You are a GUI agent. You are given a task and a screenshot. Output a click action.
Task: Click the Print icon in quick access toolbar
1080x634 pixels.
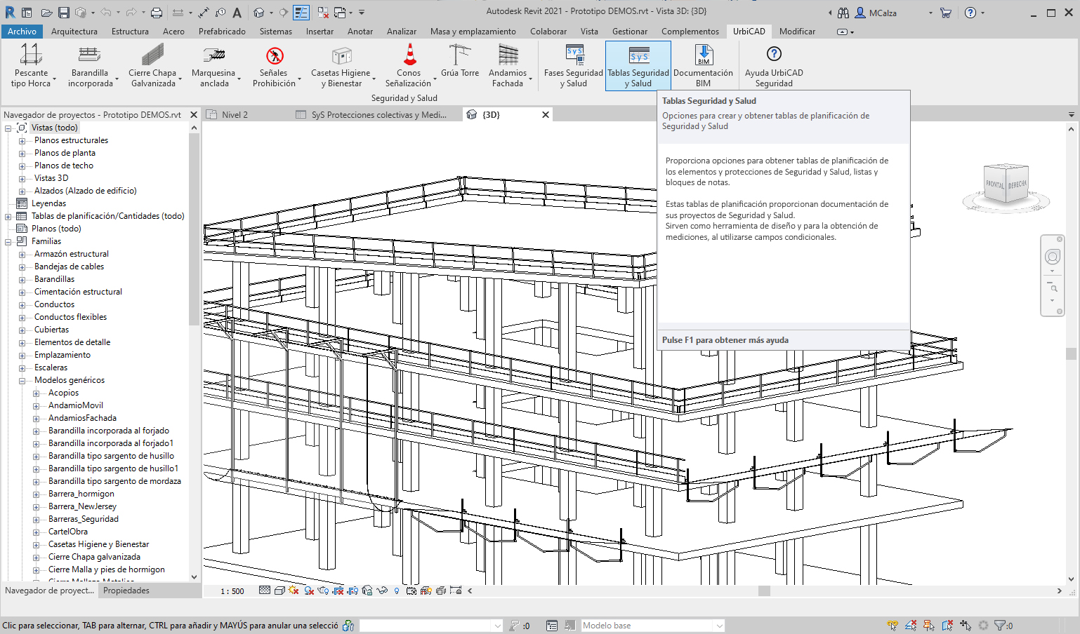point(157,13)
